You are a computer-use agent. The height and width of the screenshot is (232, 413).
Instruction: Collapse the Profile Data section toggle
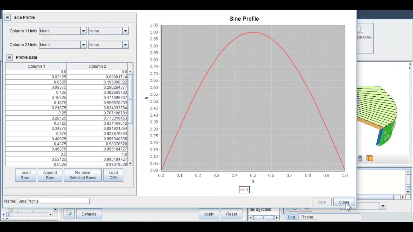[x=9, y=57]
